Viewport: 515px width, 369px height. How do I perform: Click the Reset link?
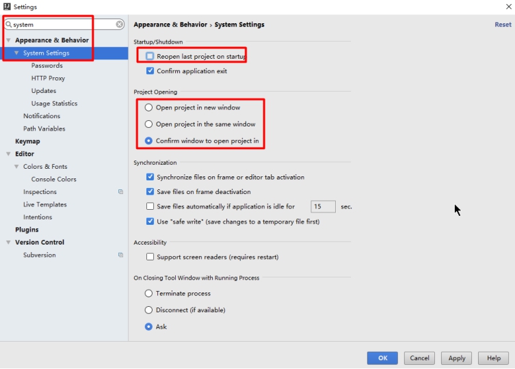(503, 25)
